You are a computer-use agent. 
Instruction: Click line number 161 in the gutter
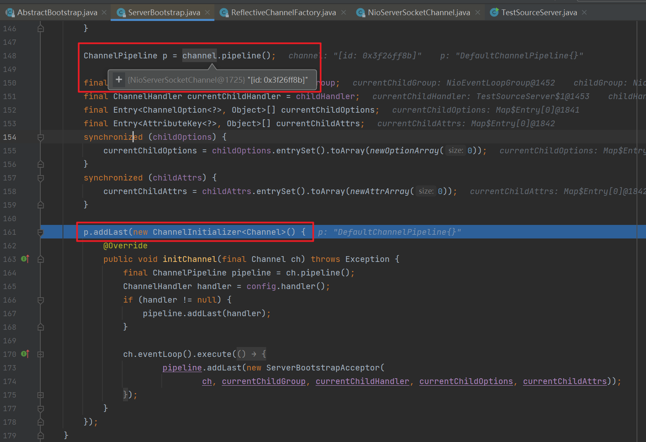tap(10, 232)
